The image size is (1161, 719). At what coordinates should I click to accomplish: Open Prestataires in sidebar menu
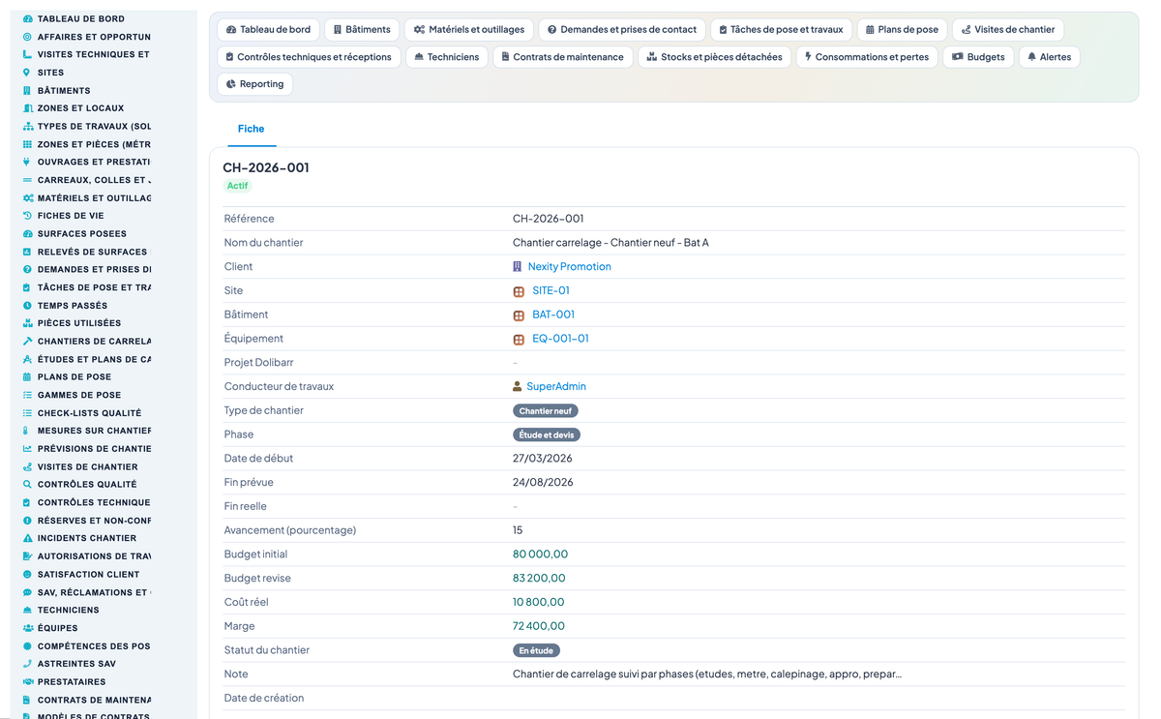(72, 681)
